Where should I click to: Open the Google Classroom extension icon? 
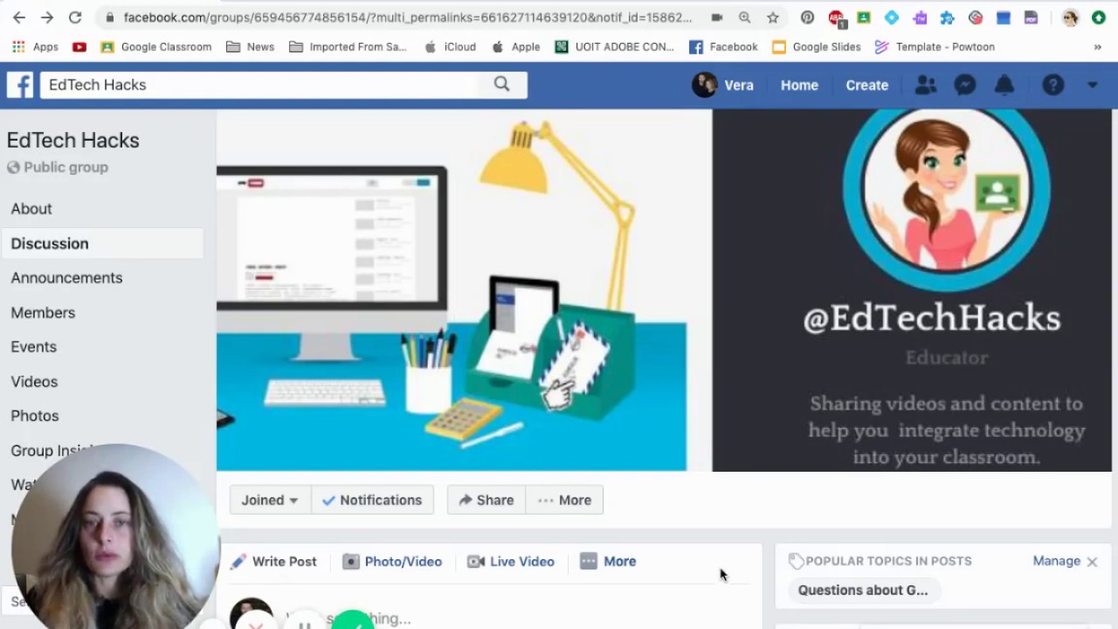click(x=863, y=17)
